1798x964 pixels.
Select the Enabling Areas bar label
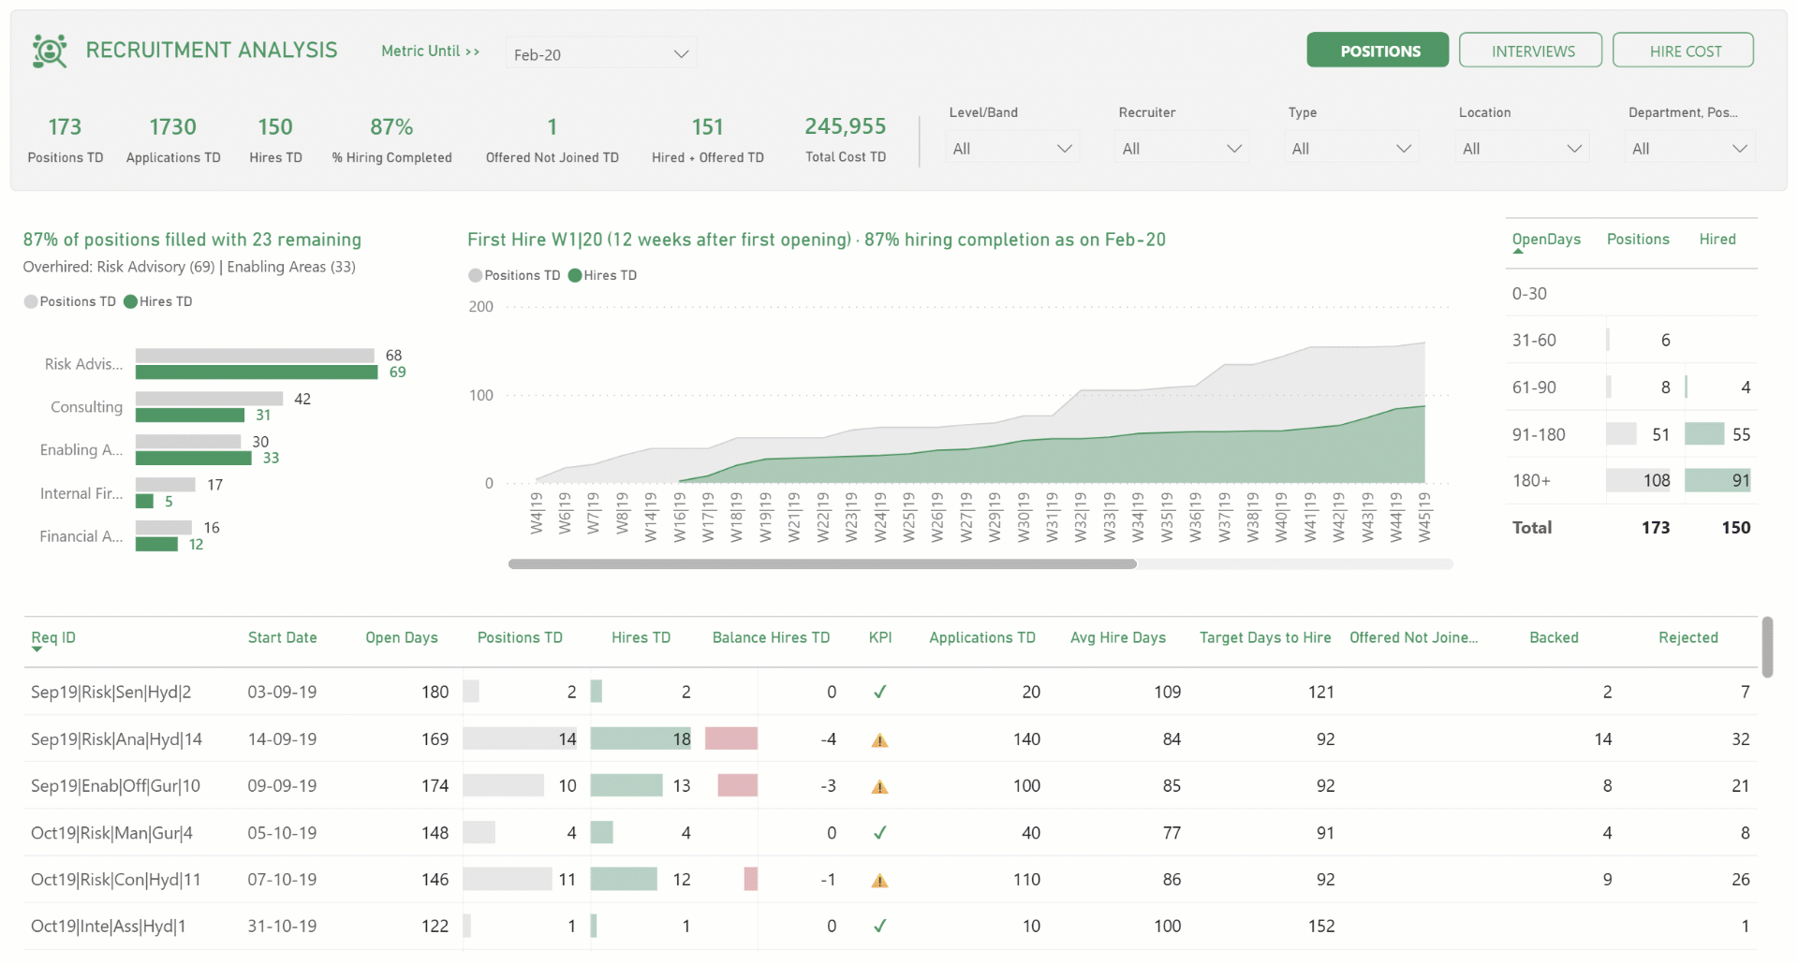coord(81,450)
